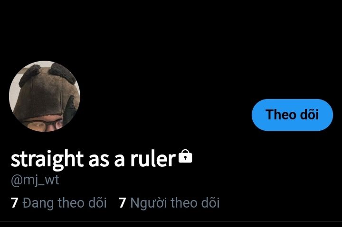Click the word straight in the profile name

pyautogui.click(x=47, y=160)
